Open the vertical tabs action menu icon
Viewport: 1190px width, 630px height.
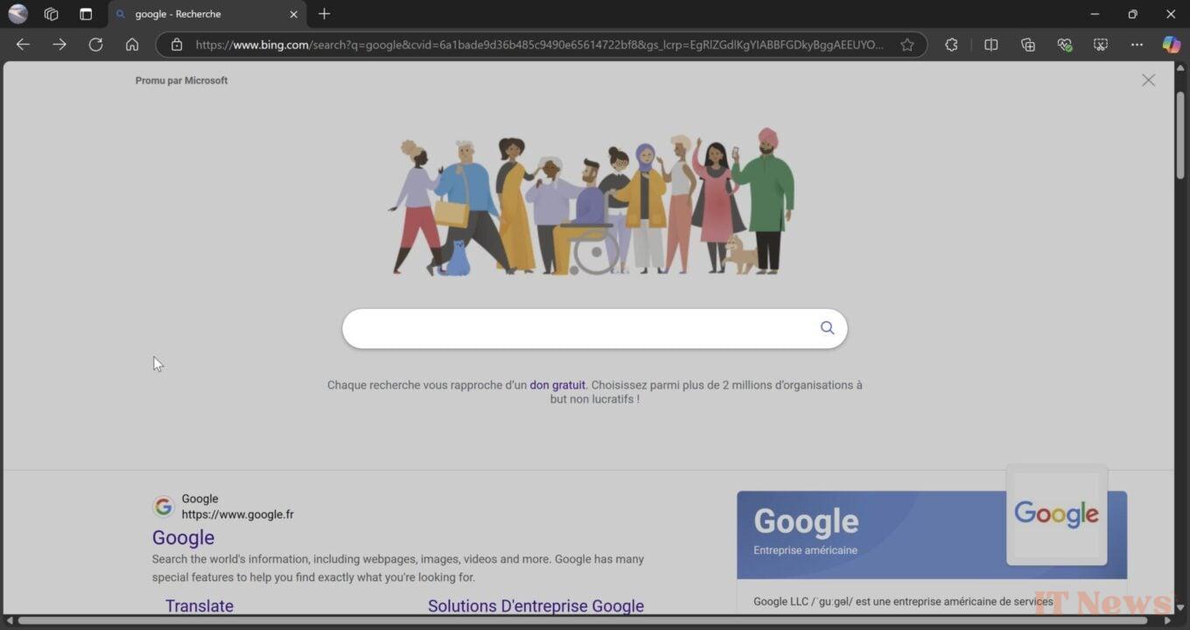pos(86,14)
